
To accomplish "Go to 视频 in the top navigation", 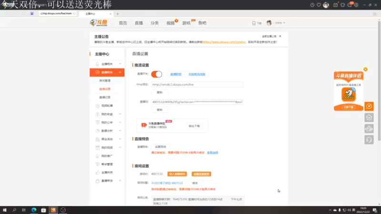I will 170,23.
